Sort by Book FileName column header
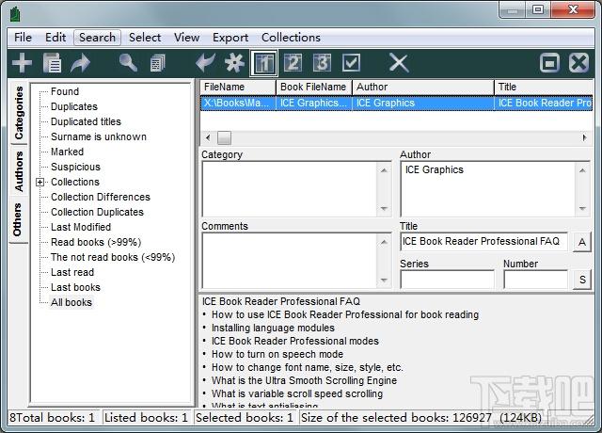The image size is (602, 433). coord(314,87)
